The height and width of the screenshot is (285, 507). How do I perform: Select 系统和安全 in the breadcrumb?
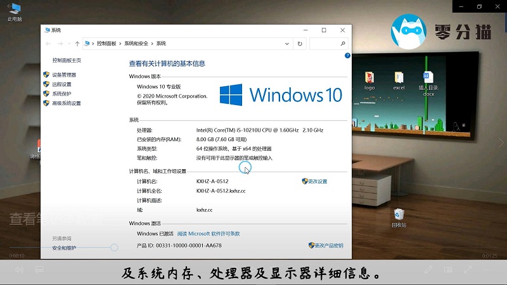136,44
